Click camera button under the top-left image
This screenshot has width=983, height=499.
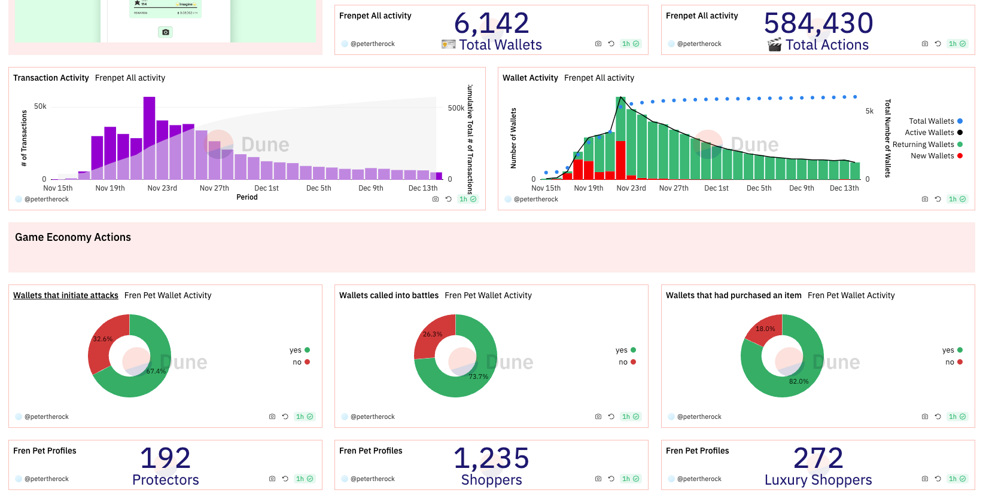(166, 32)
